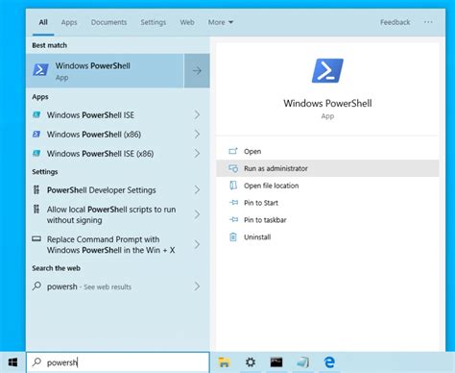This screenshot has width=455, height=373.
Task: Expand chevron for Windows PowerShell ISE
Action: (197, 114)
